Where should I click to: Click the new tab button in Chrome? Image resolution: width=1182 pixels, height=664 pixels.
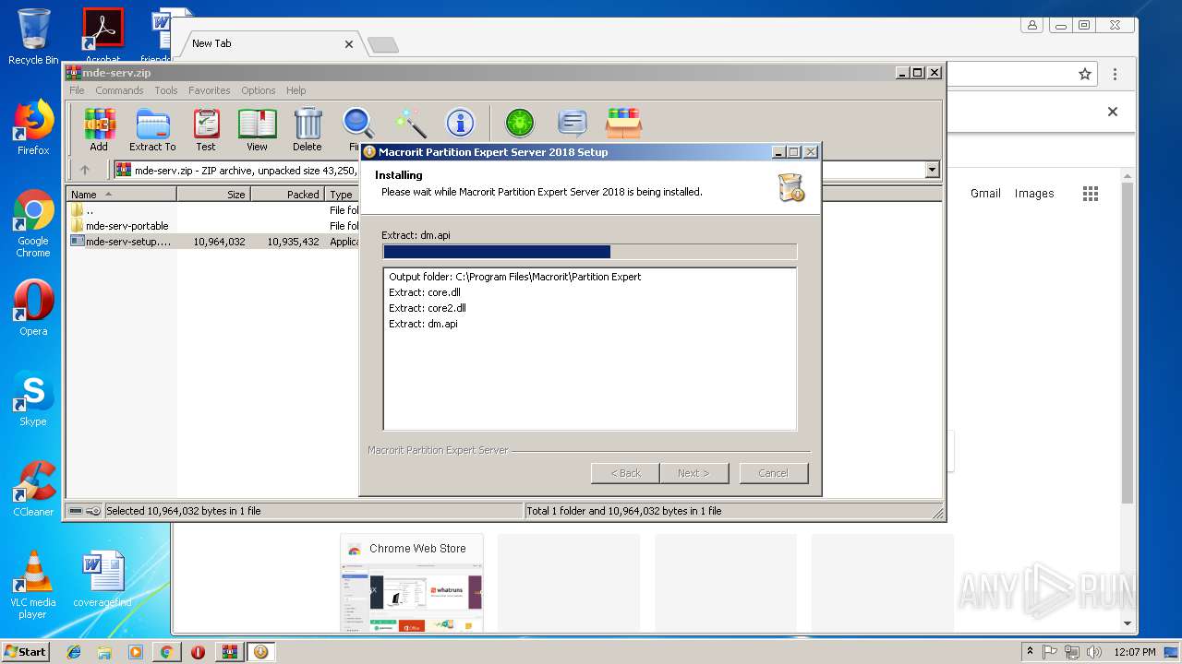tap(382, 44)
